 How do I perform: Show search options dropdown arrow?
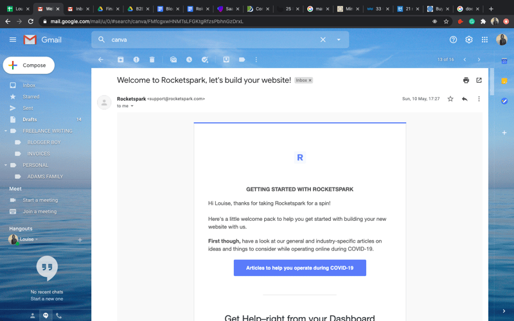339,40
